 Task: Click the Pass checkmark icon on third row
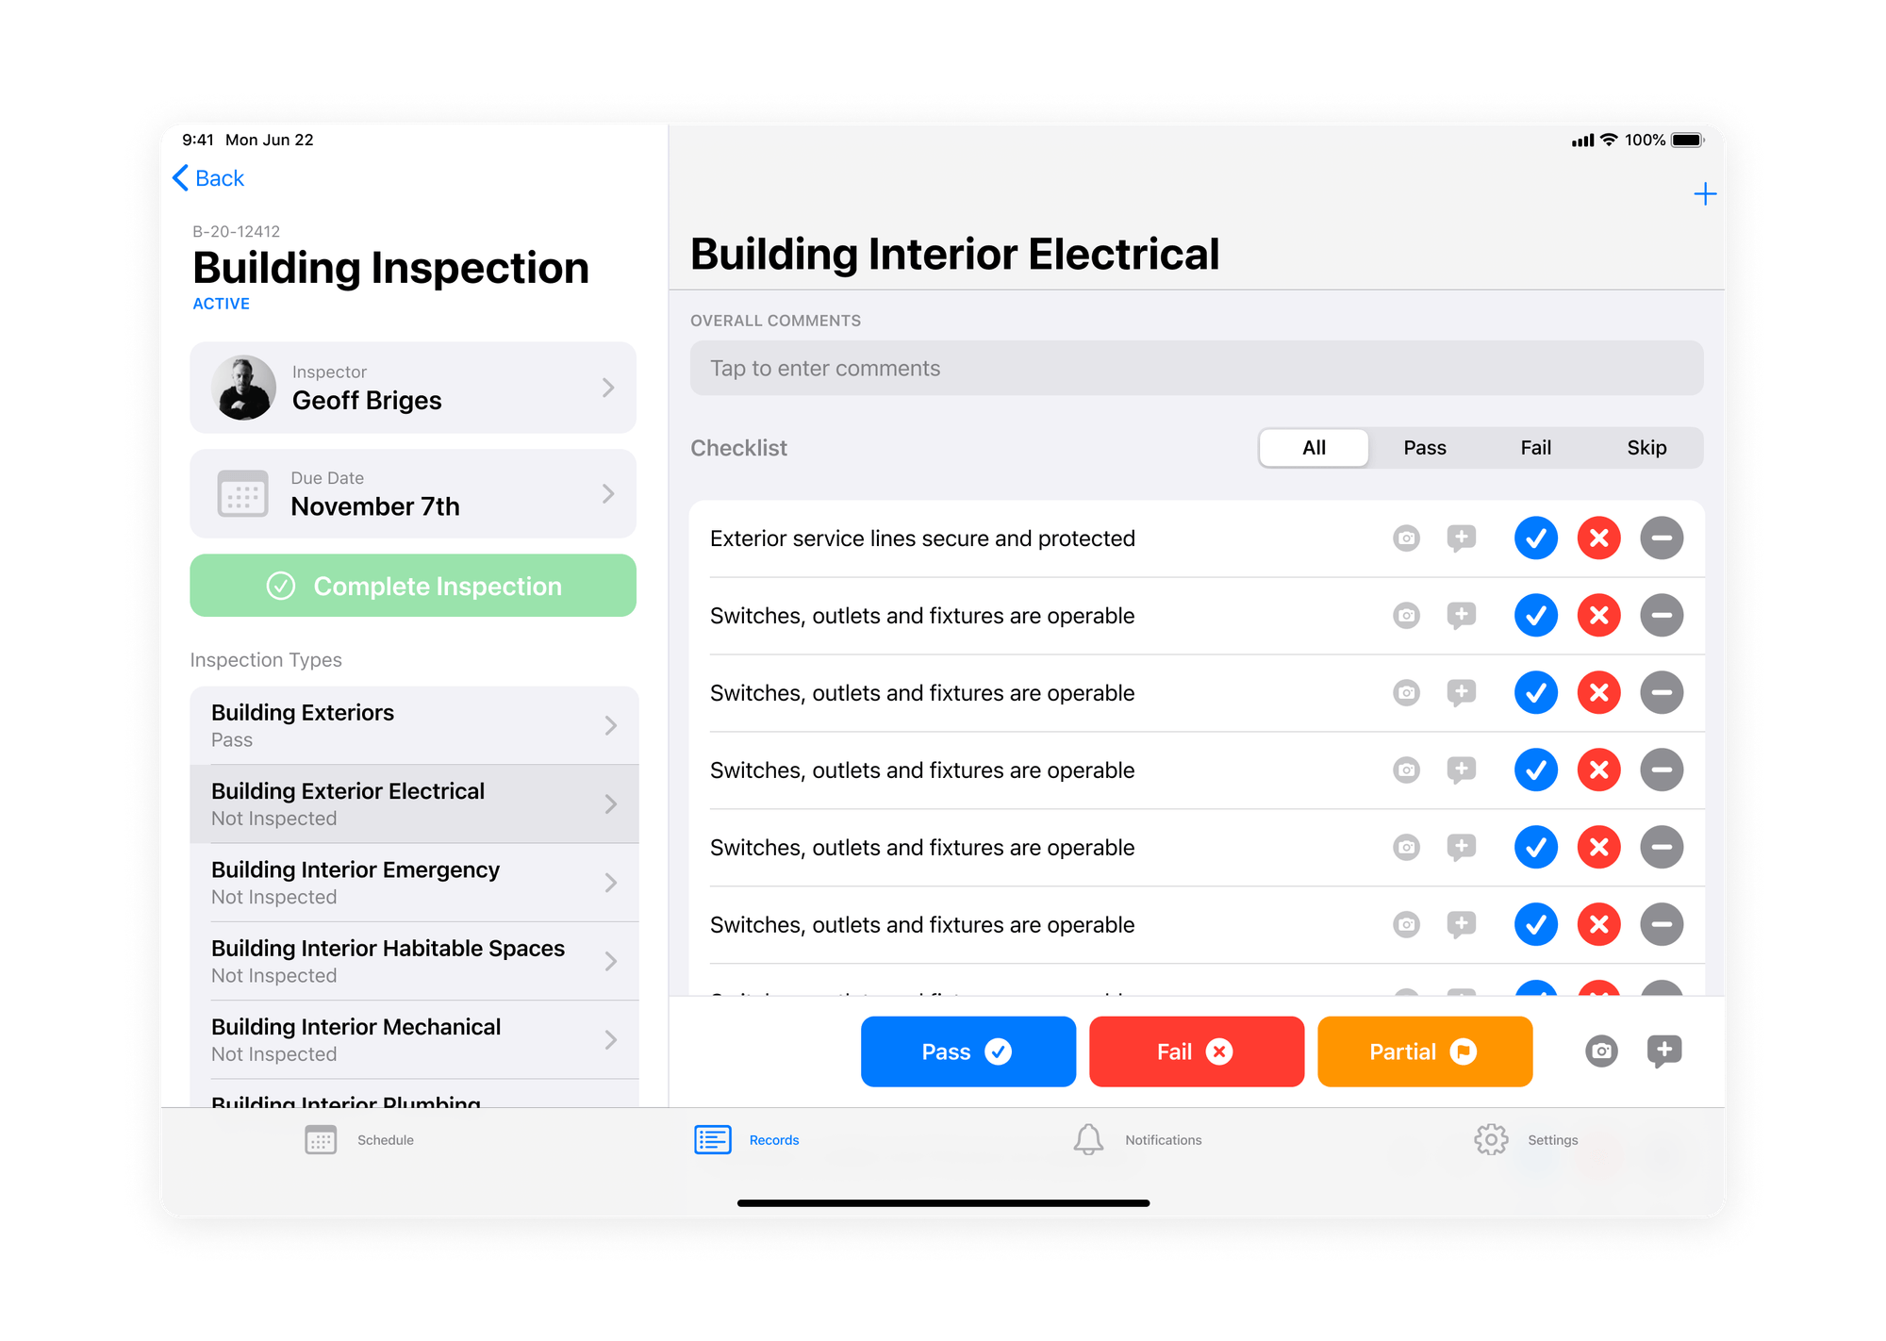pos(1533,692)
